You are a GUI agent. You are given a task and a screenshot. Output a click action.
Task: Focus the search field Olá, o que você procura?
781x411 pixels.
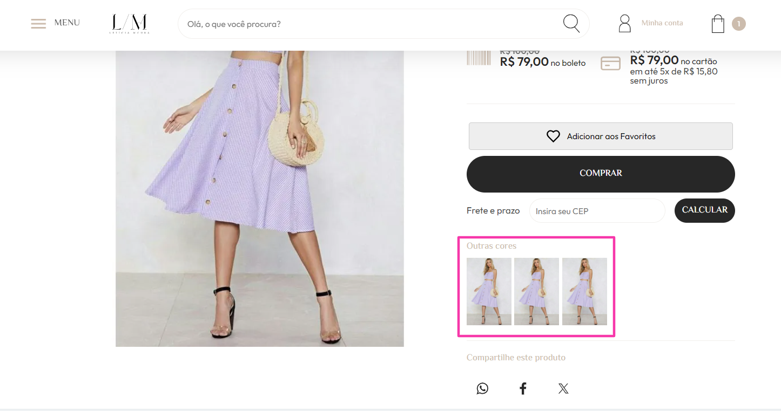click(373, 24)
